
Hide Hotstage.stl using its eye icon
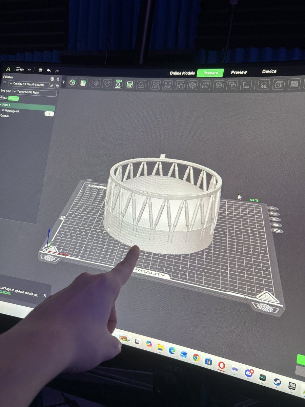coord(3,110)
